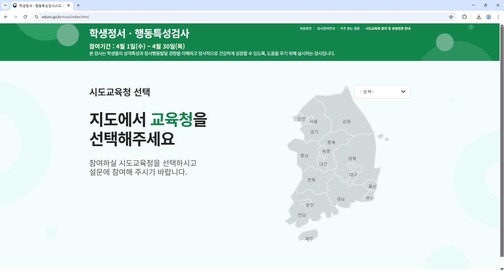
Task: Open the 검사참여안내 menu item
Action: coord(326,29)
